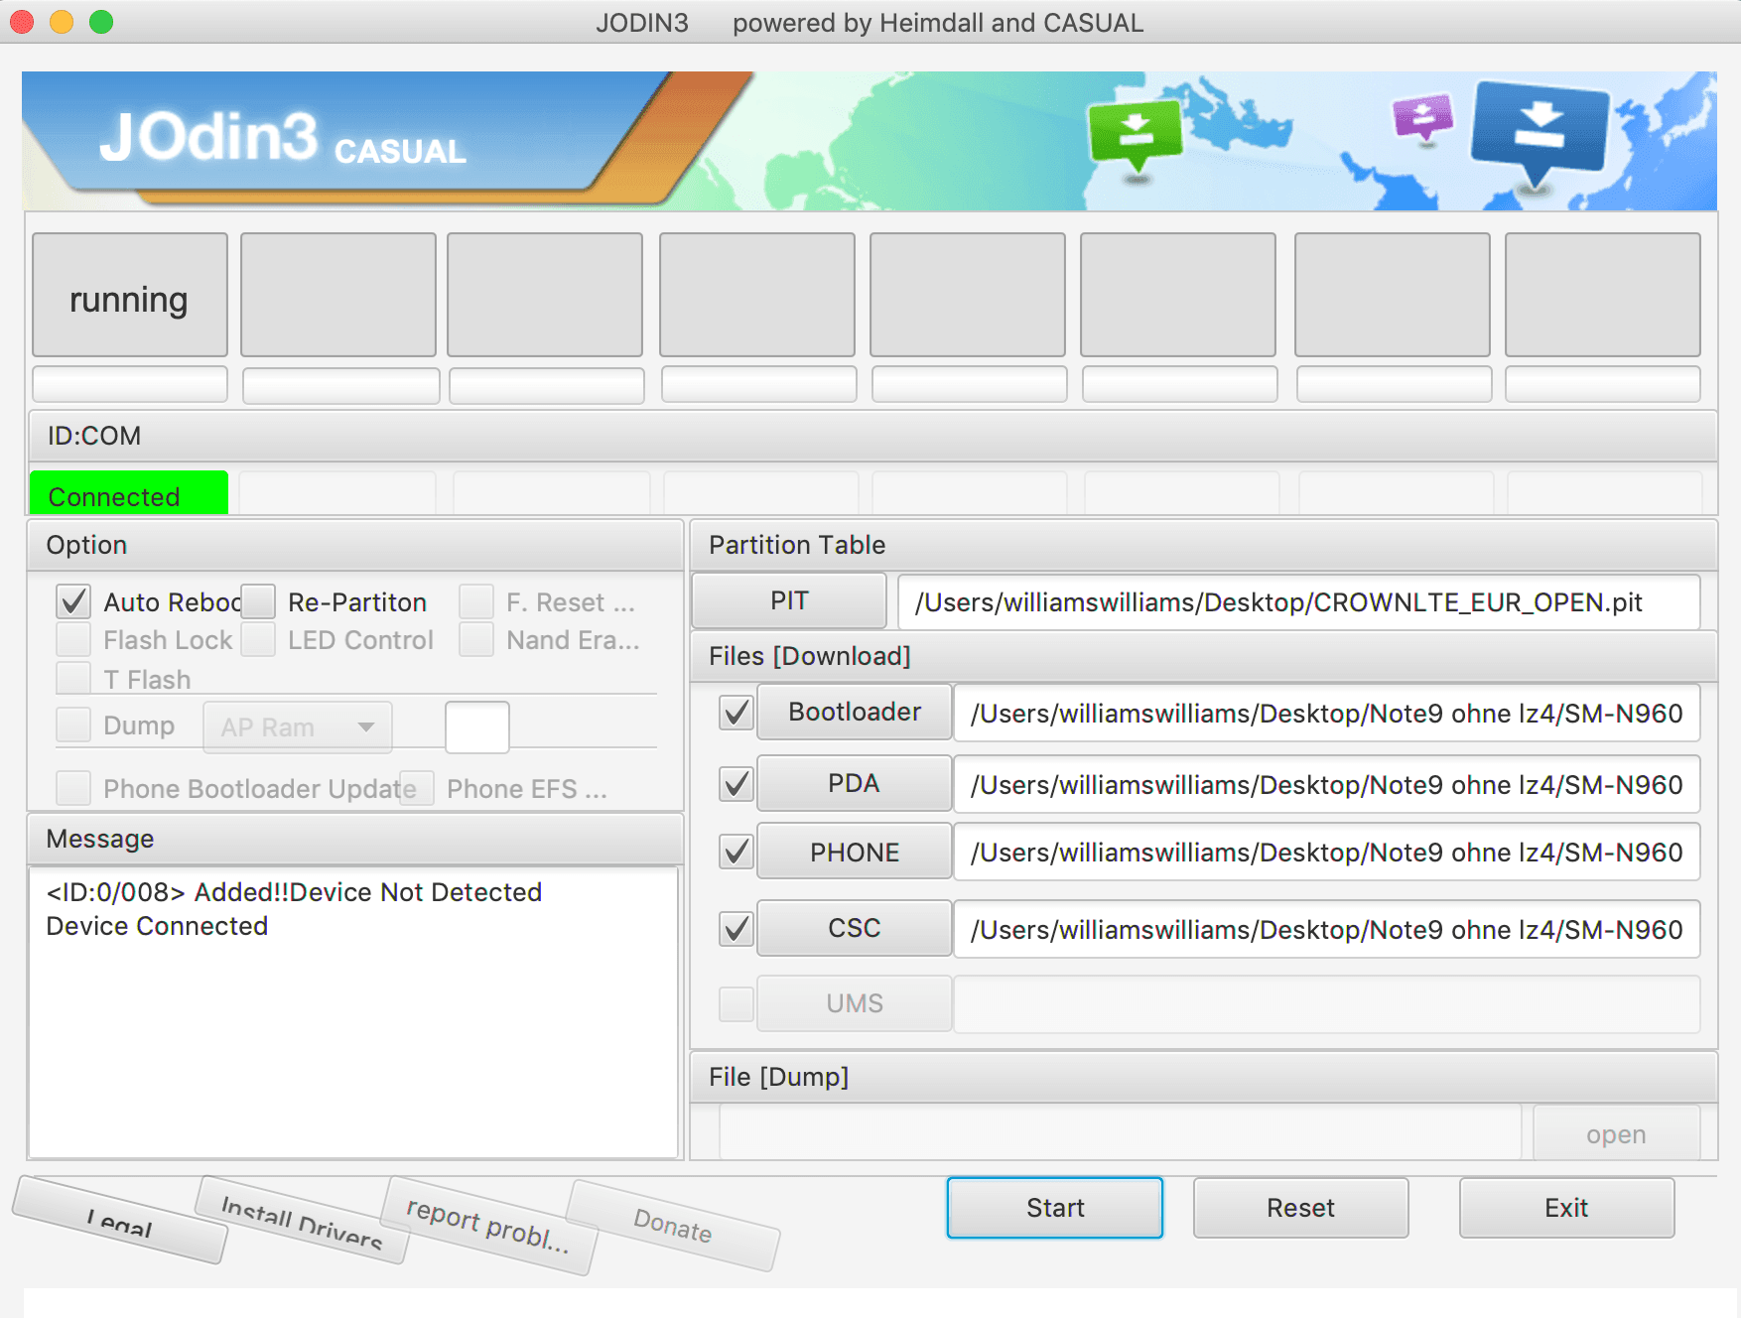Click the CSC file button
The image size is (1741, 1318).
tap(855, 928)
